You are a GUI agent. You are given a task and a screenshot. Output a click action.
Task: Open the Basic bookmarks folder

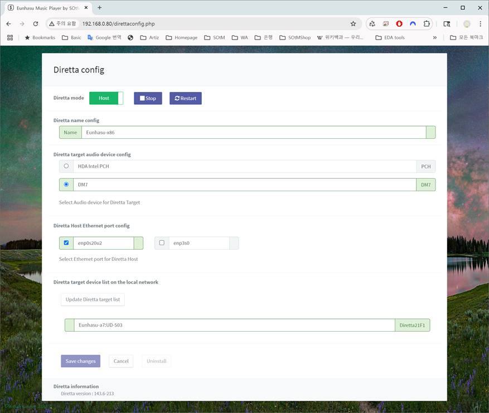71,37
